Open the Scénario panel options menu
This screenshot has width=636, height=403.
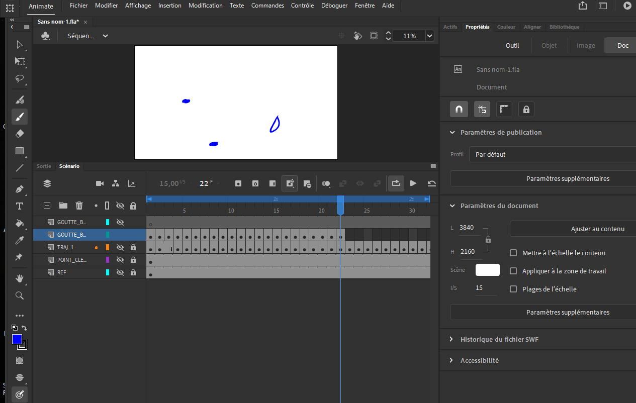(x=433, y=166)
